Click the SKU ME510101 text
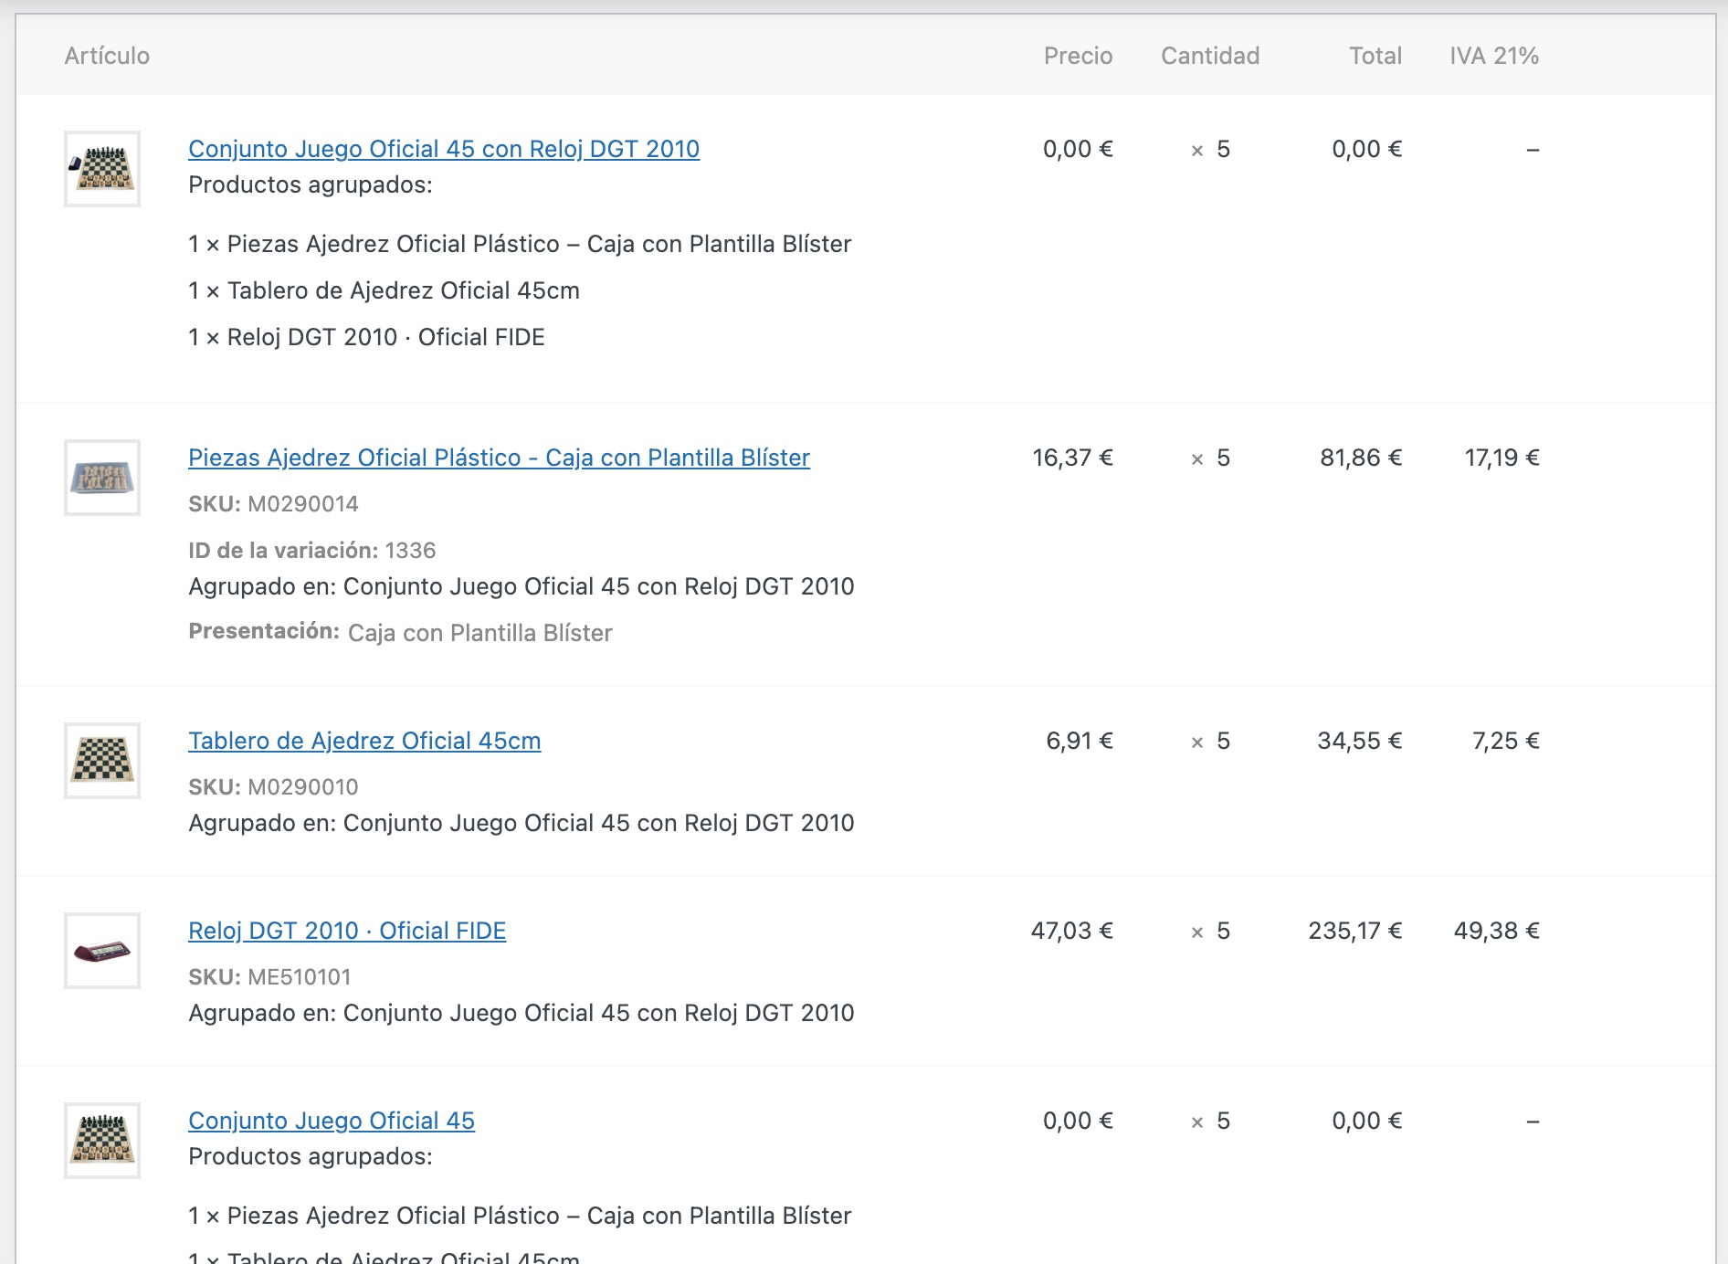 269,977
